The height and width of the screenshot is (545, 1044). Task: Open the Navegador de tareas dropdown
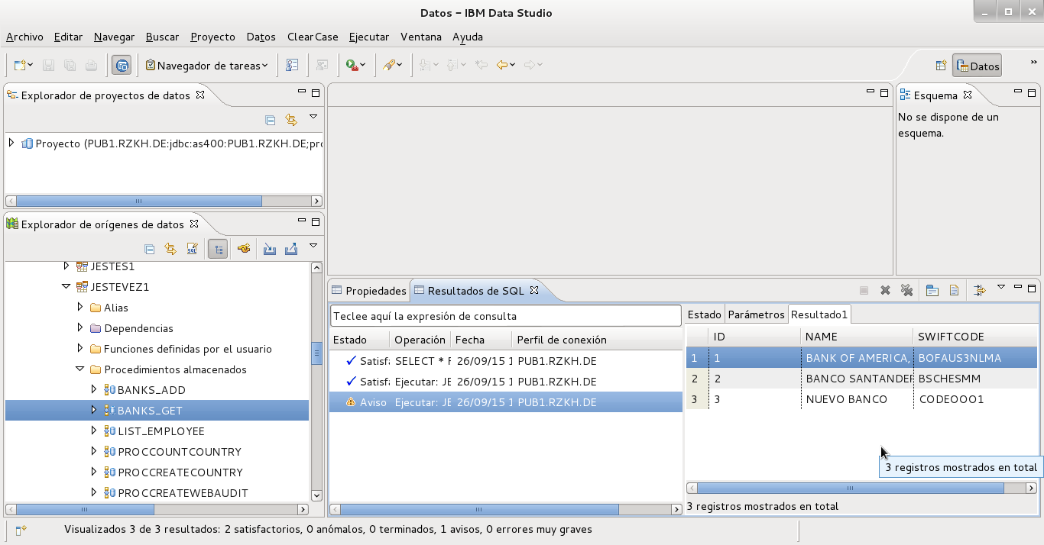tap(206, 66)
